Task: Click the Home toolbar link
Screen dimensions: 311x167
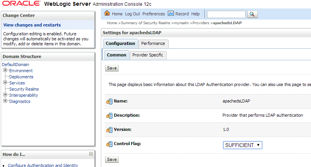Action: [x=117, y=14]
